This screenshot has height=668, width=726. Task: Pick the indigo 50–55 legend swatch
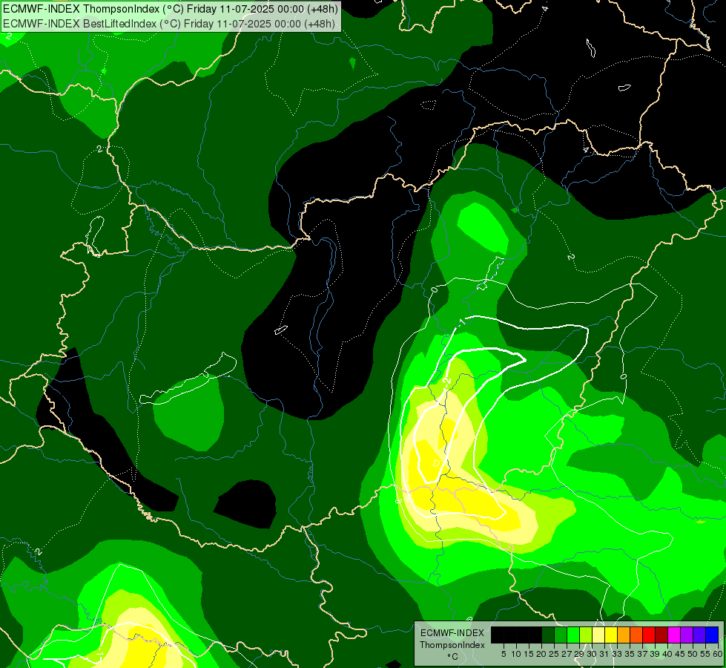[699, 635]
